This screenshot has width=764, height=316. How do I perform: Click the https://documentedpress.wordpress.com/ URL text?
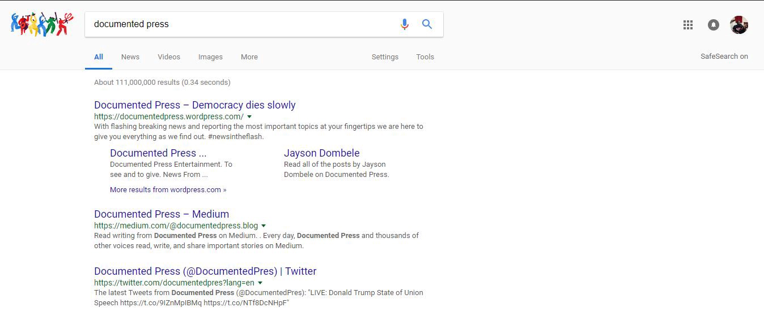(x=169, y=117)
